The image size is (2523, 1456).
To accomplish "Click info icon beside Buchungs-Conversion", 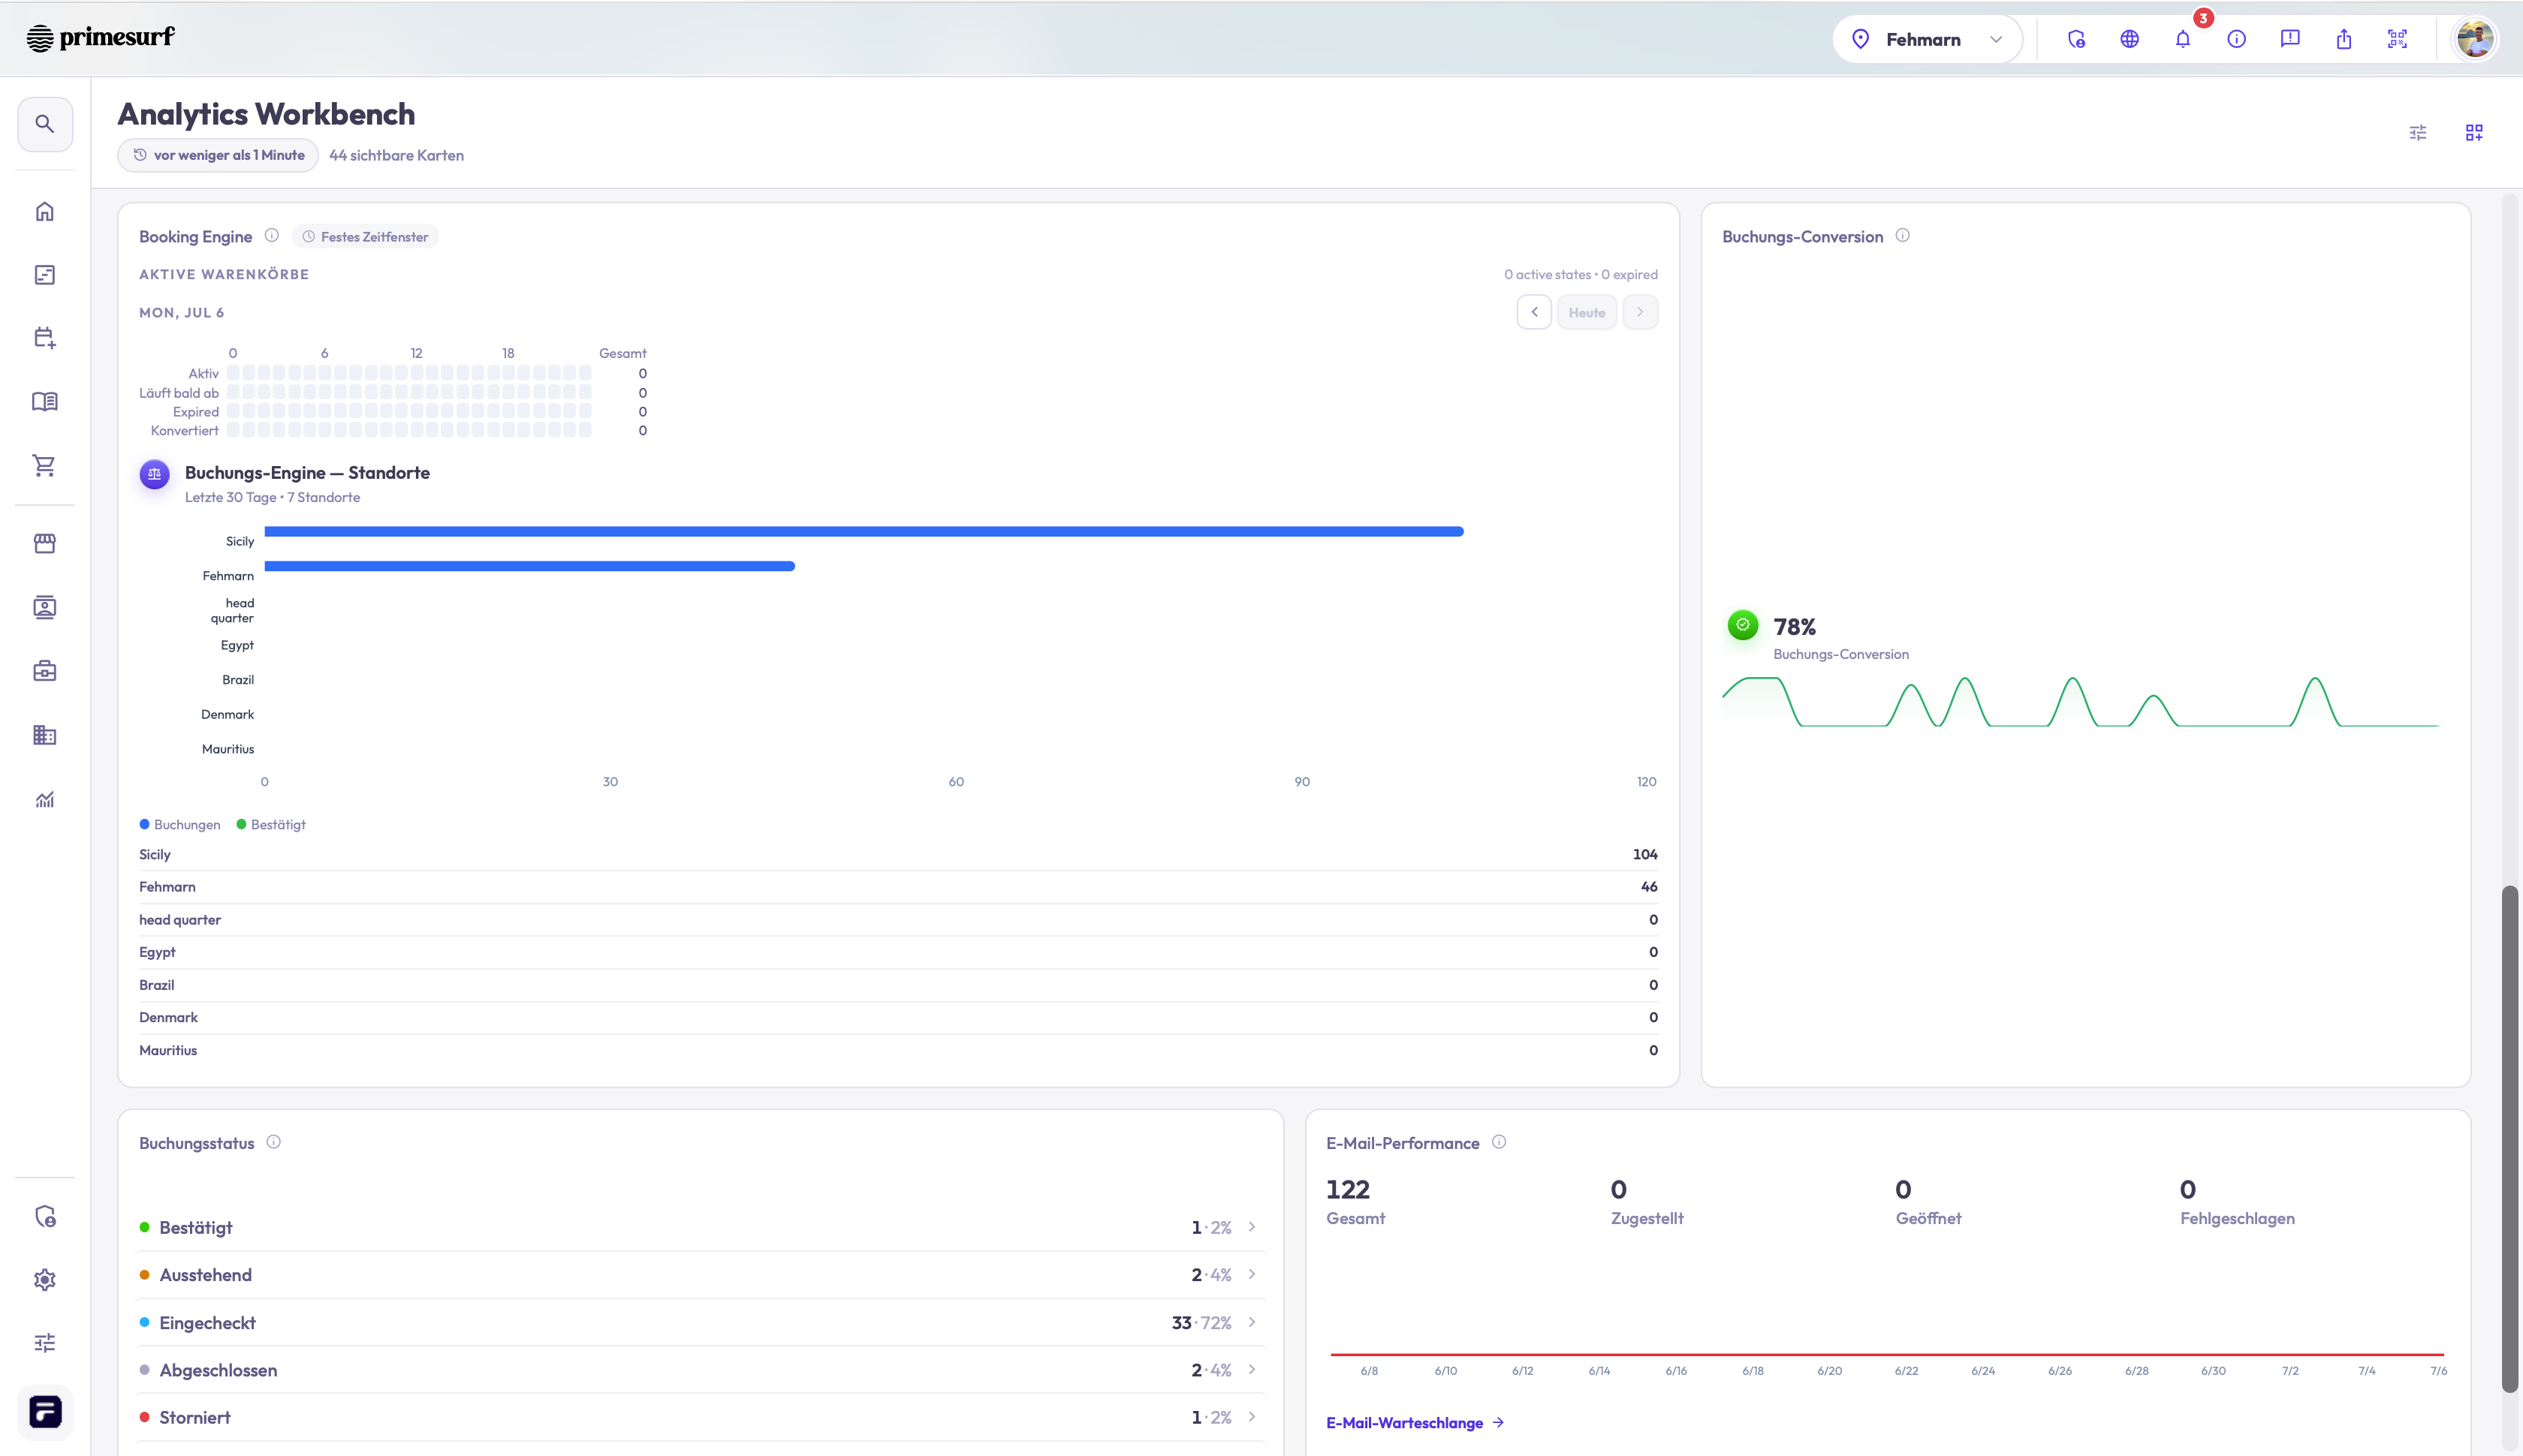I will coord(1903,236).
